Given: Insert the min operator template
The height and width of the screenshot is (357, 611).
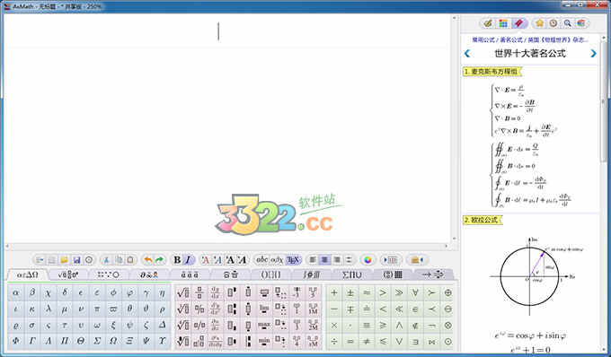Looking at the screenshot, I should click(264, 341).
